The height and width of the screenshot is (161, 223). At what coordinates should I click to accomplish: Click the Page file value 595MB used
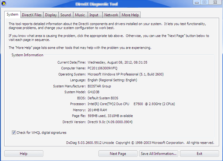(x=110, y=116)
